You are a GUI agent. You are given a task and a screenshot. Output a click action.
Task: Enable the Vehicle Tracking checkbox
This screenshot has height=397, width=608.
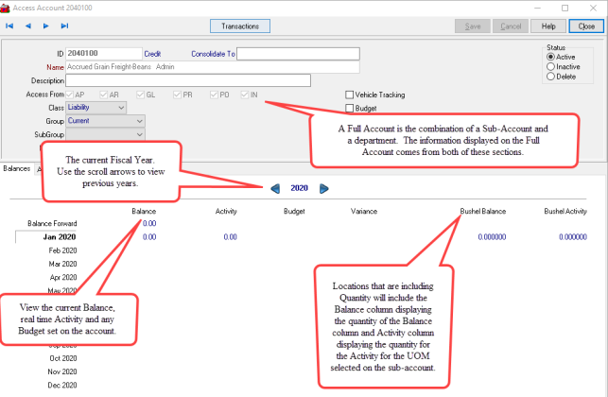pos(350,95)
